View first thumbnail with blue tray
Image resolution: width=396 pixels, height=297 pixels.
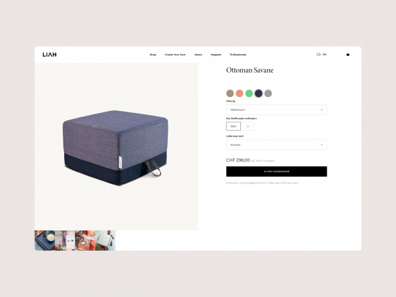(45, 240)
